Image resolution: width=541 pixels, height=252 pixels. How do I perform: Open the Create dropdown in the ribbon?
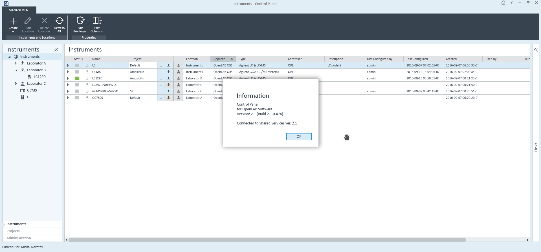pyautogui.click(x=13, y=25)
